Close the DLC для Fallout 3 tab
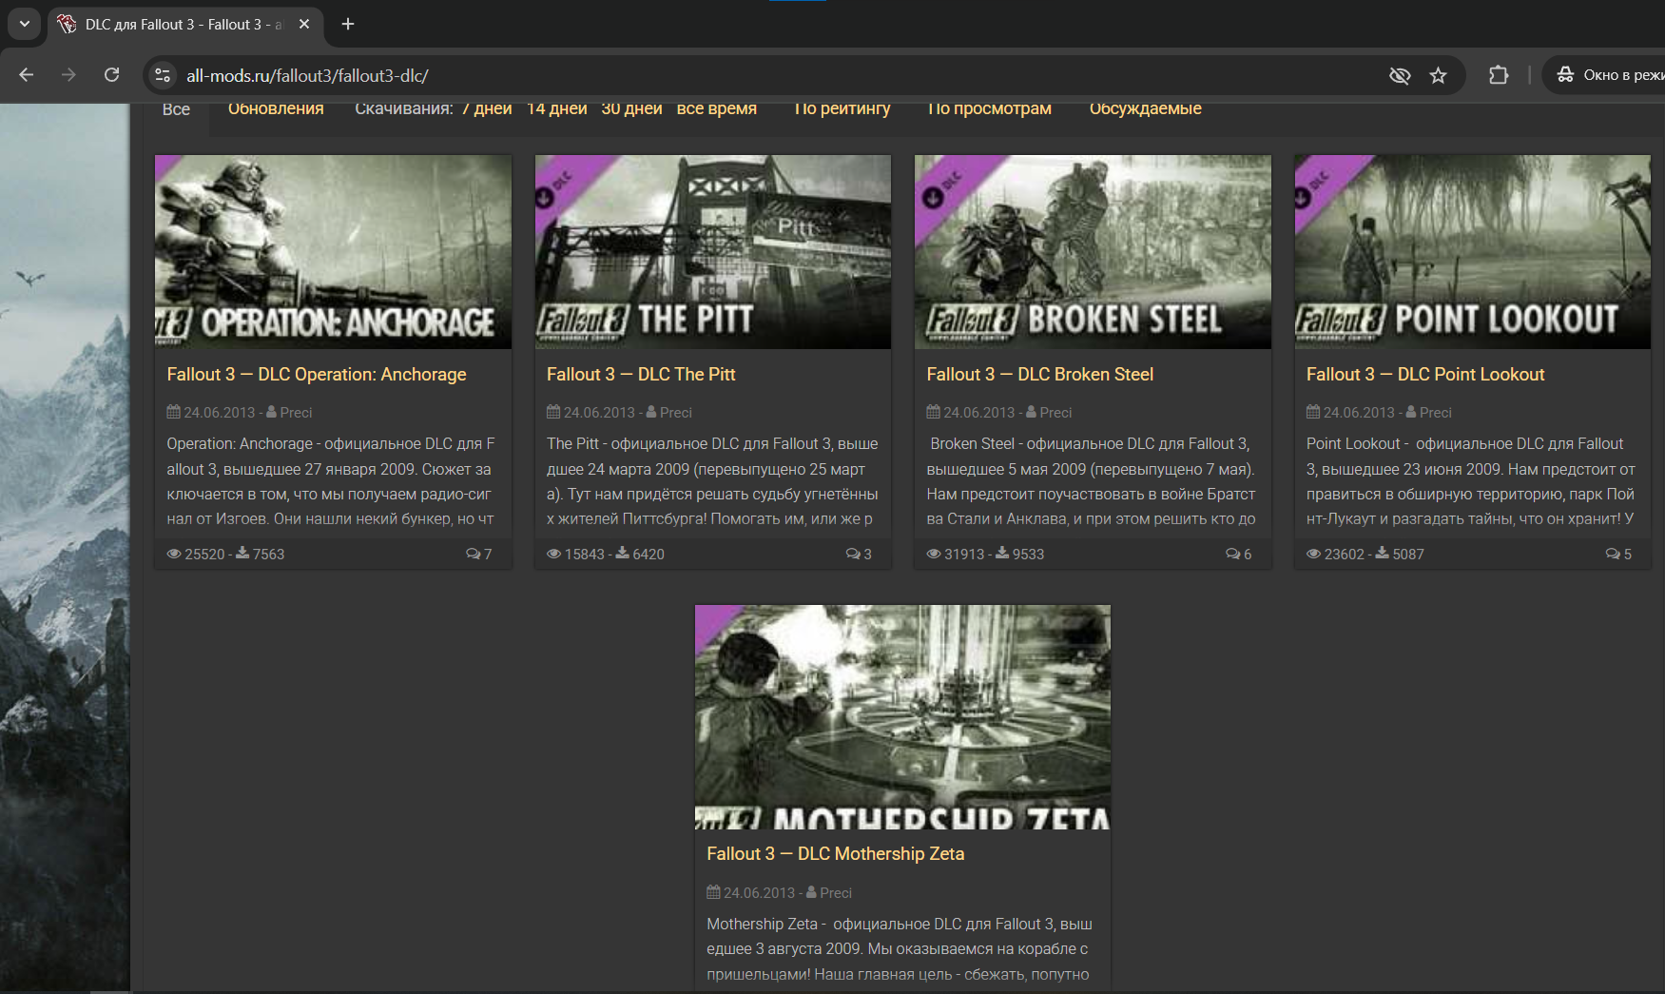This screenshot has height=994, width=1665. pos(304,25)
